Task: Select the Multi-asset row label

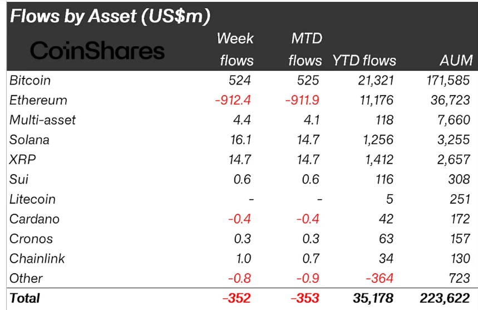Action: (x=42, y=120)
